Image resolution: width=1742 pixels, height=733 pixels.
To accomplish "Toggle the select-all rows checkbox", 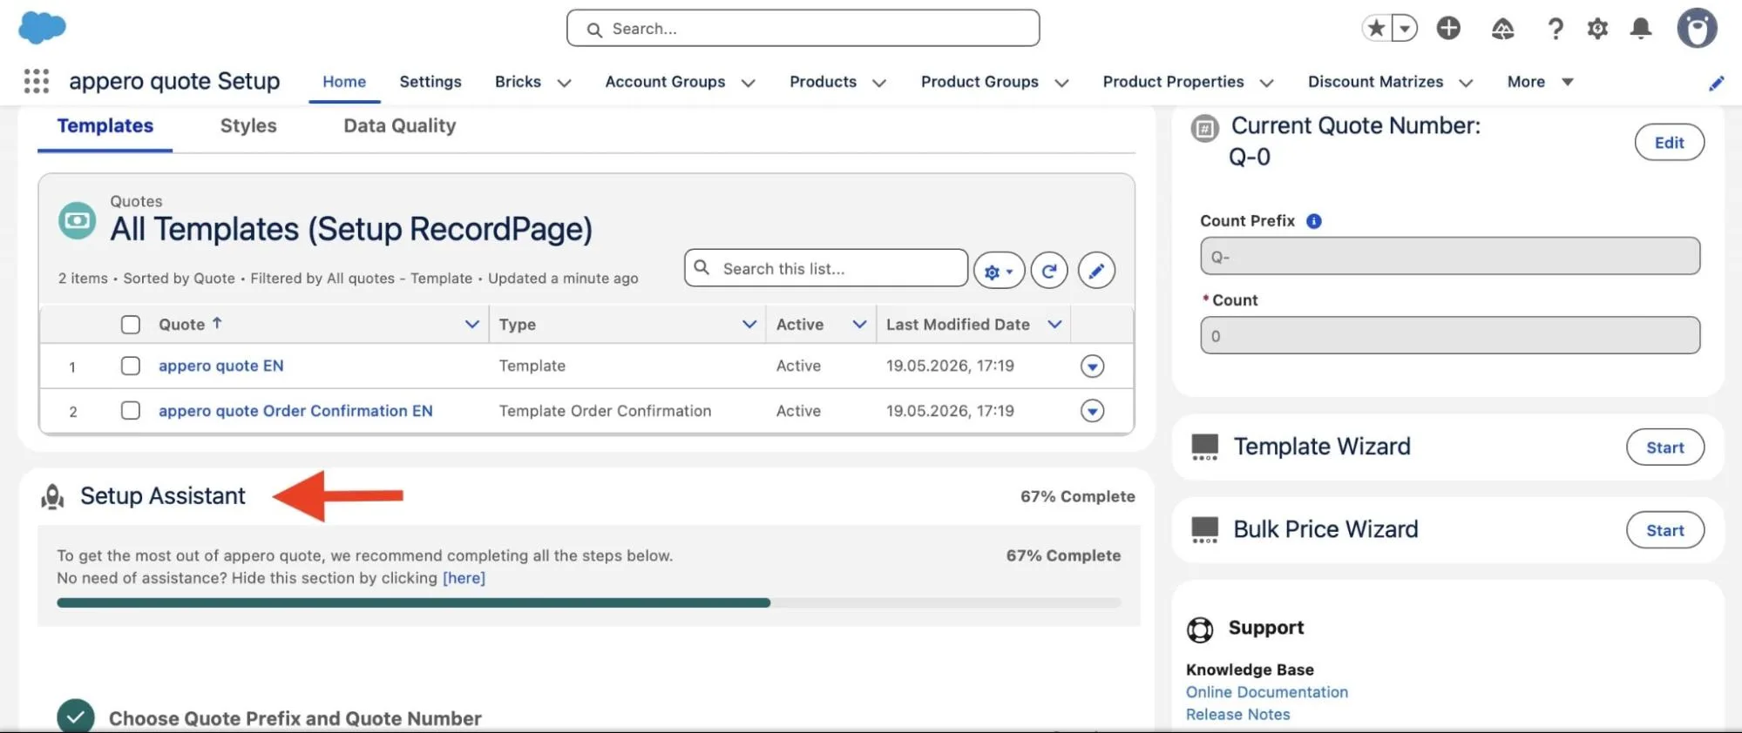I will click(131, 325).
